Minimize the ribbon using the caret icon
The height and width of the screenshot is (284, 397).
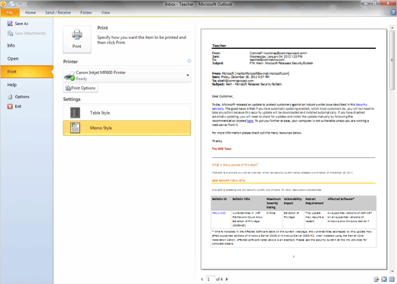click(386, 12)
